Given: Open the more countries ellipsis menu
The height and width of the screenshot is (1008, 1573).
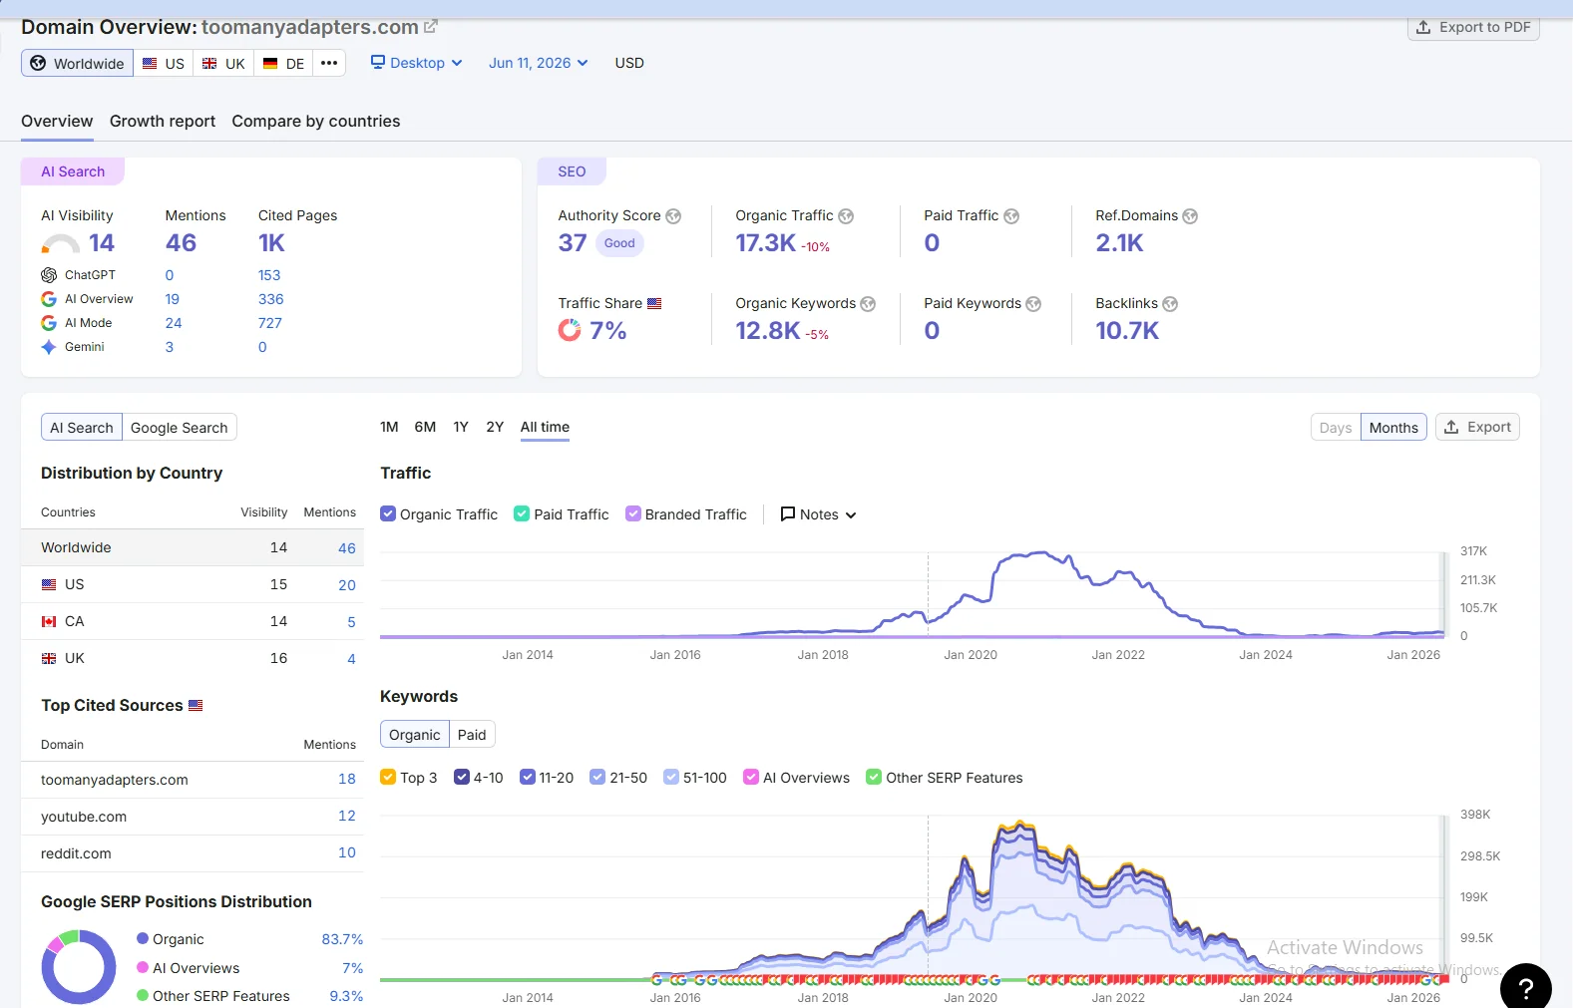Looking at the screenshot, I should [x=329, y=63].
